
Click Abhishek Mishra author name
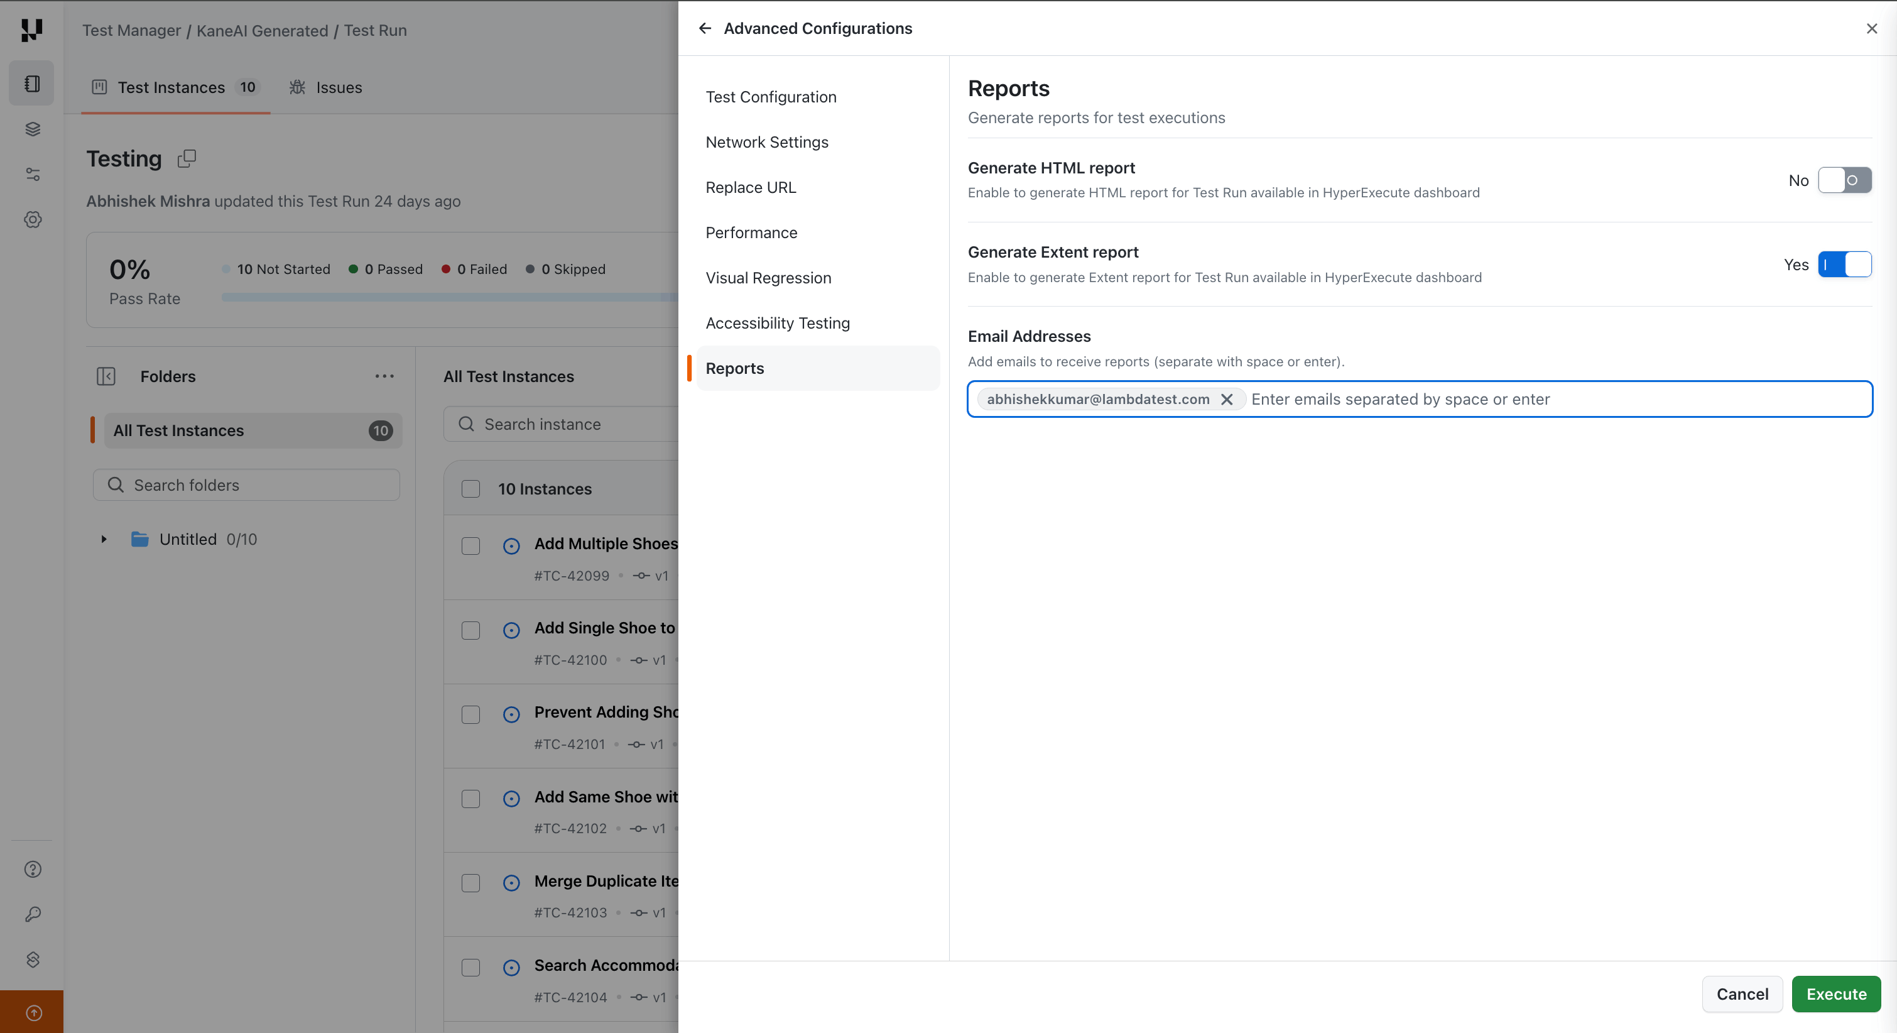coord(148,201)
